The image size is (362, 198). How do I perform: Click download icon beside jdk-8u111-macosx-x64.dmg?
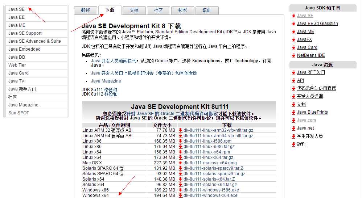[x=180, y=163]
